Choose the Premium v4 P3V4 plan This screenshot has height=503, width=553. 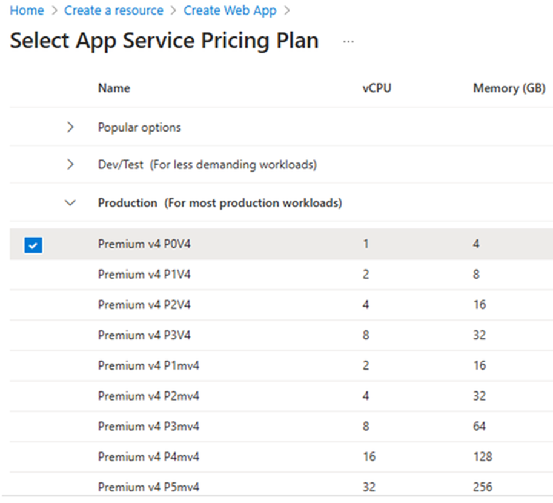pos(144,335)
